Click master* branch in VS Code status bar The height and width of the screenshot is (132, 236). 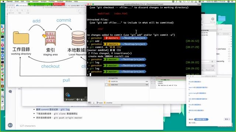(70, 99)
